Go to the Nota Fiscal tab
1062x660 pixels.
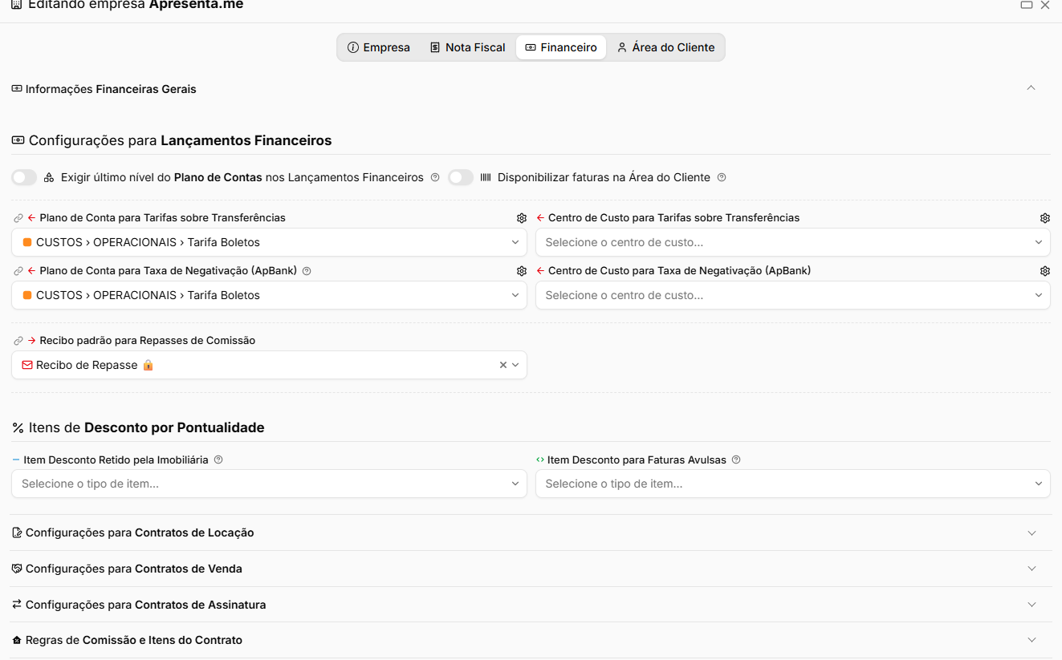click(468, 47)
